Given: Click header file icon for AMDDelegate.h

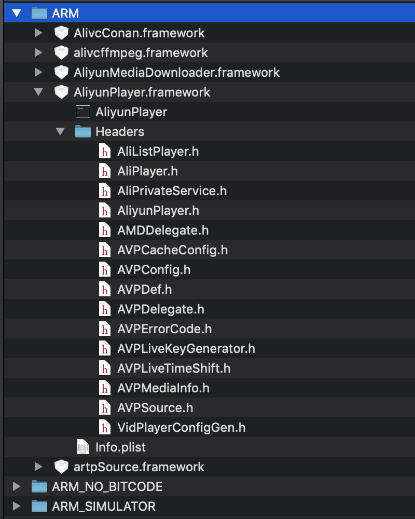Looking at the screenshot, I should click(105, 230).
